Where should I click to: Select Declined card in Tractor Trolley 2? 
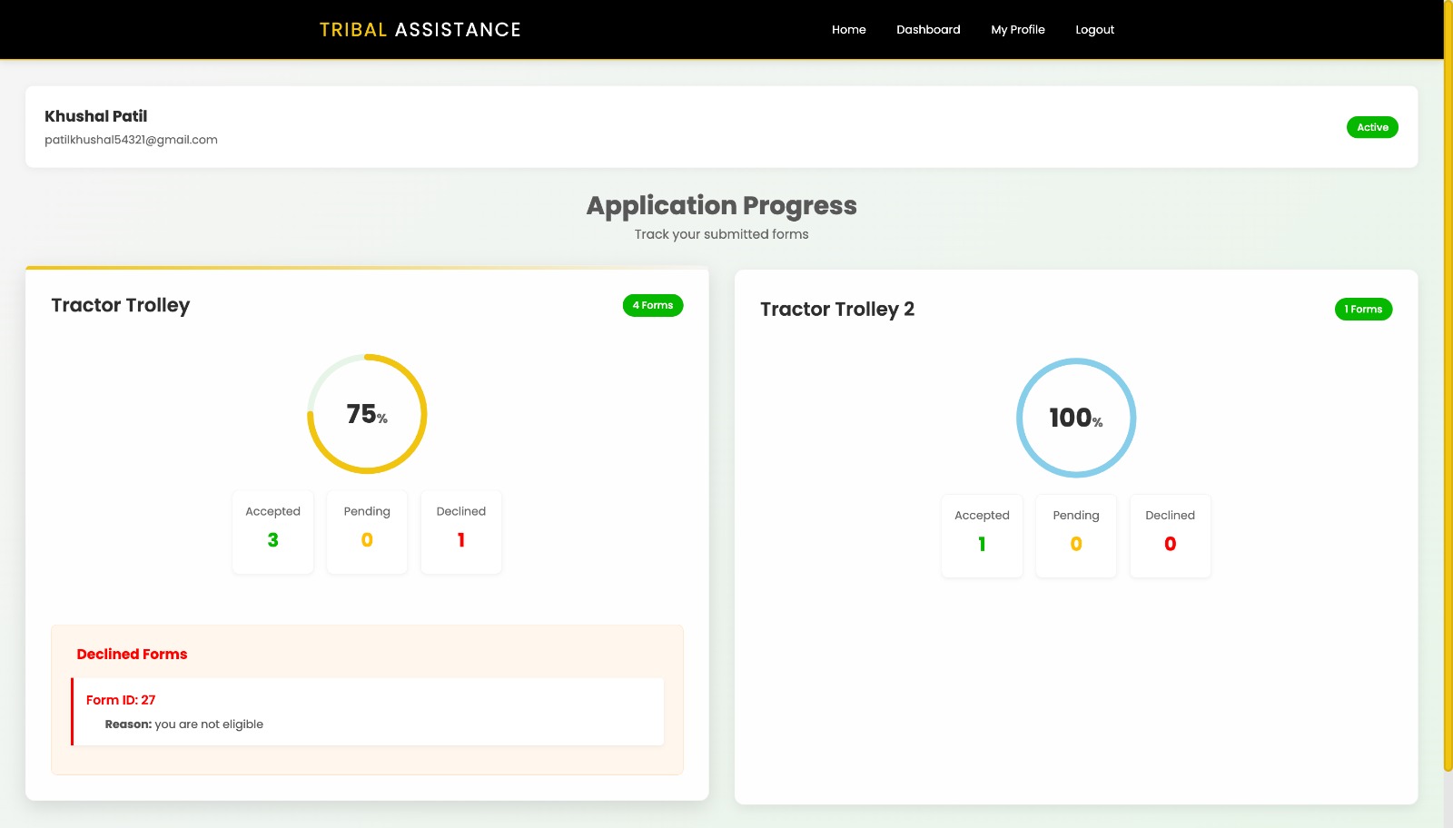(x=1170, y=536)
